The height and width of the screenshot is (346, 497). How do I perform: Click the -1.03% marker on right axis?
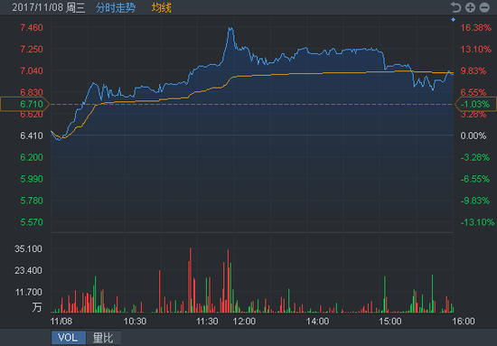point(475,104)
